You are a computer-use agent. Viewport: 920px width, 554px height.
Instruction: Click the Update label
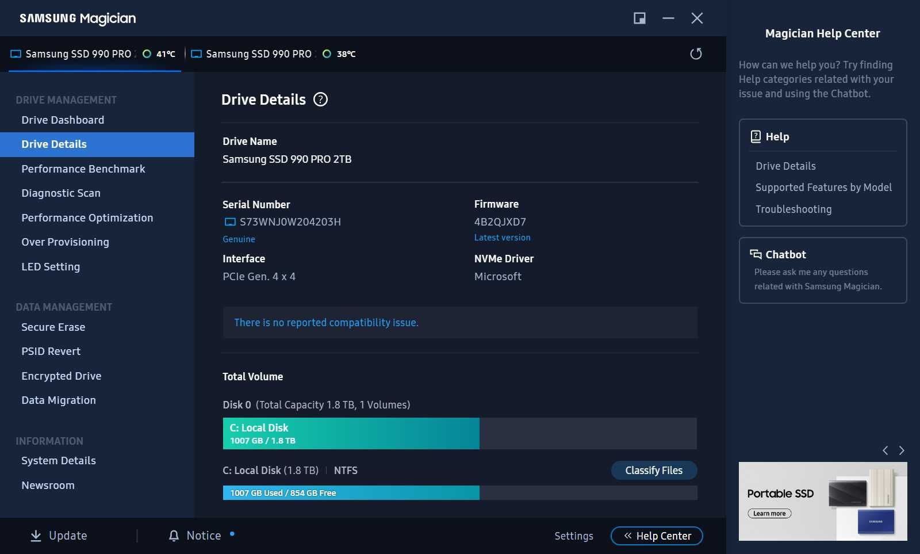(68, 536)
